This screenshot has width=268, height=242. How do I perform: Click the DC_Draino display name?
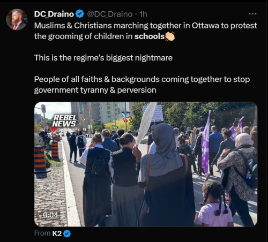coord(54,14)
